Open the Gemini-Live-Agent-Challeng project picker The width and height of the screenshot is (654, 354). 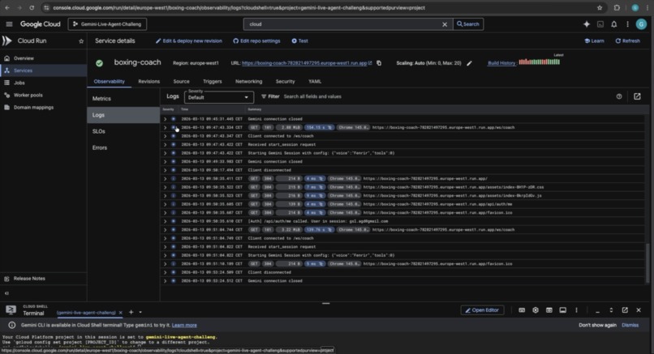[x=107, y=24]
